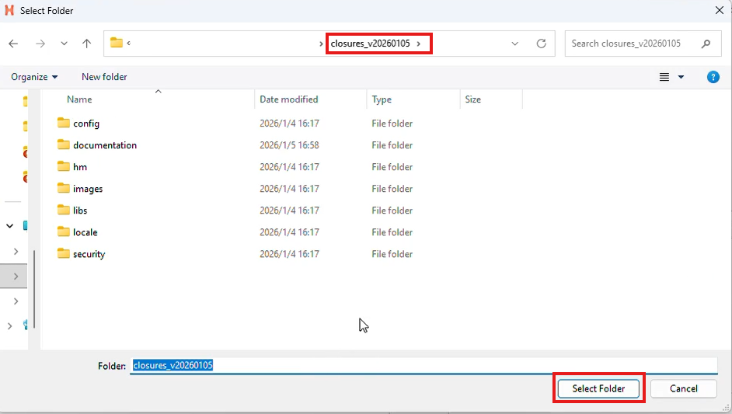Refresh the folder view

click(541, 43)
